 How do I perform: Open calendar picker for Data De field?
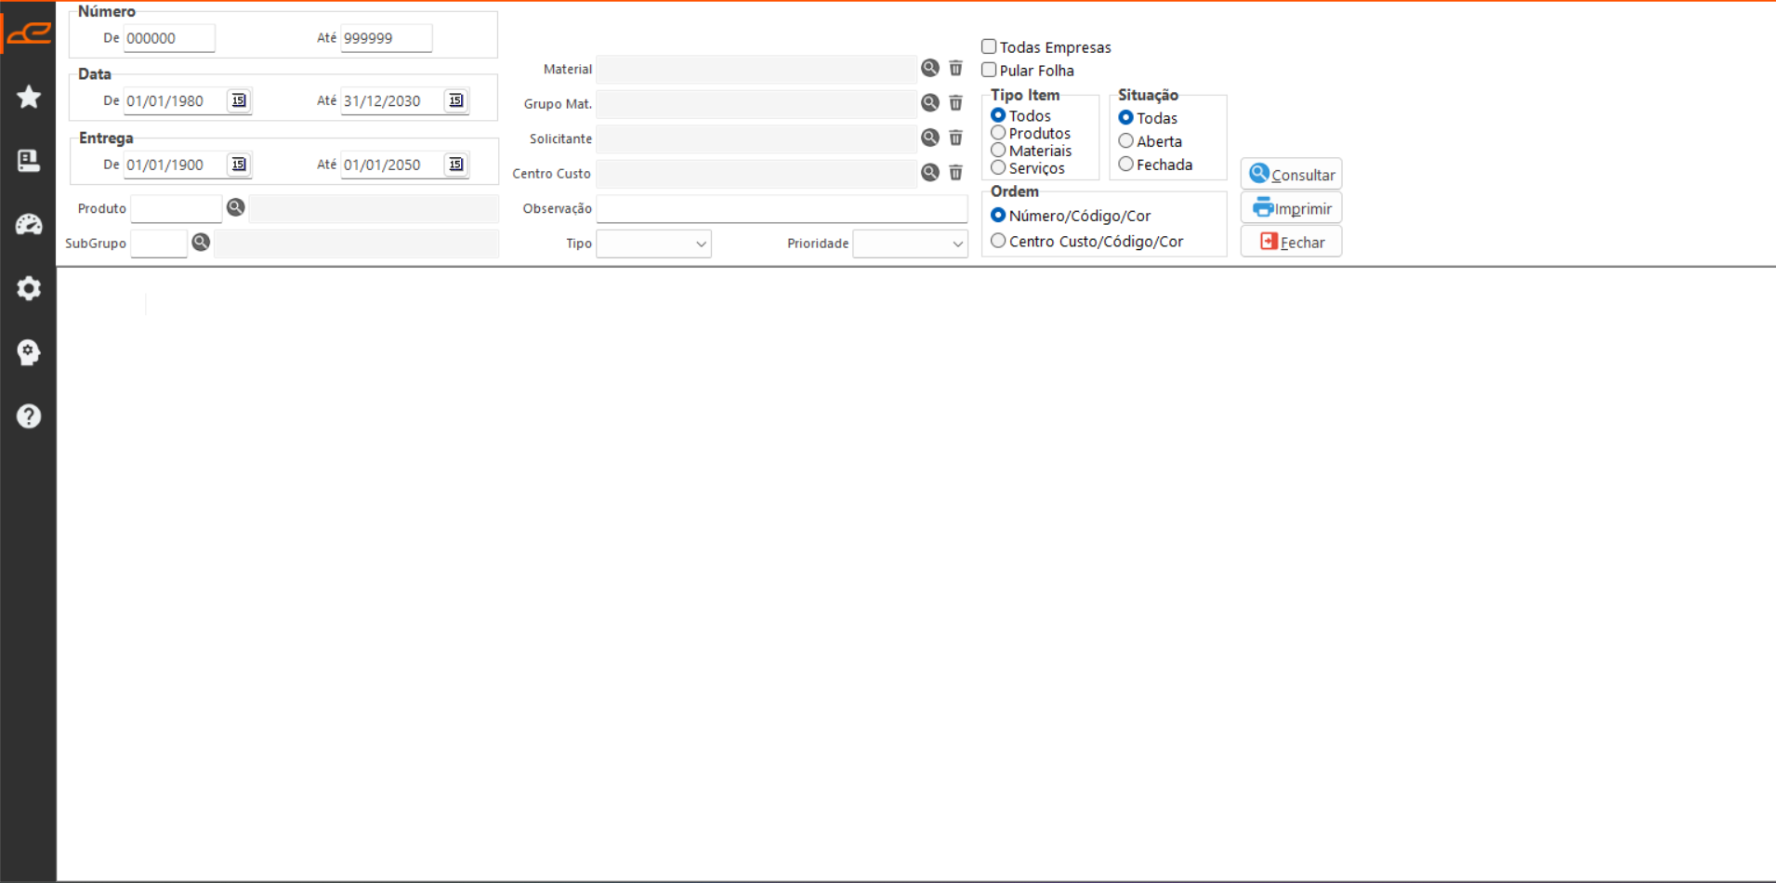pos(239,100)
